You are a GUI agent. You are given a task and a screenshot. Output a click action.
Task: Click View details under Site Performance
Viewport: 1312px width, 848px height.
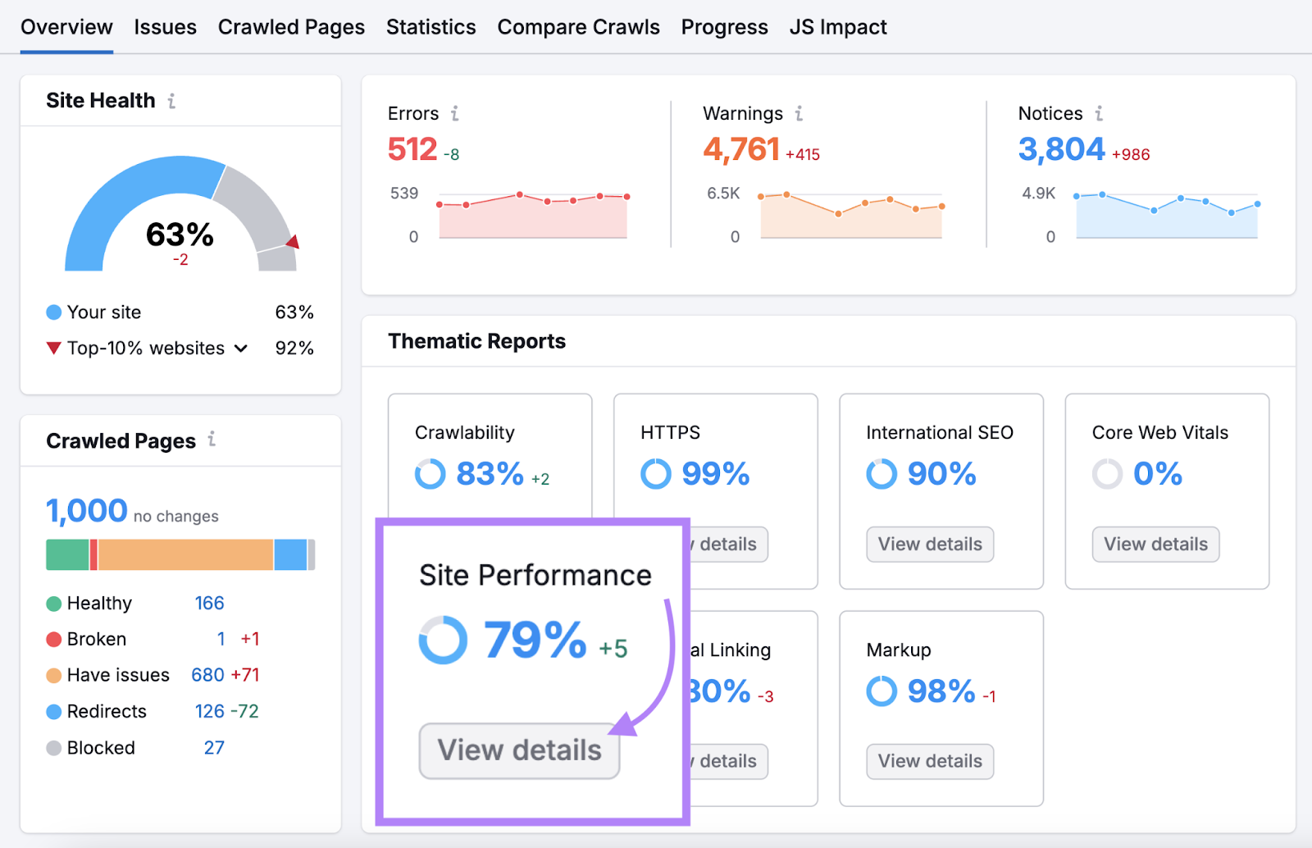518,750
